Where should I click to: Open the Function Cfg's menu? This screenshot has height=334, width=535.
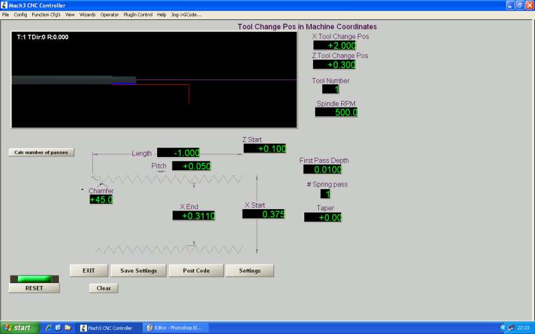tap(45, 15)
